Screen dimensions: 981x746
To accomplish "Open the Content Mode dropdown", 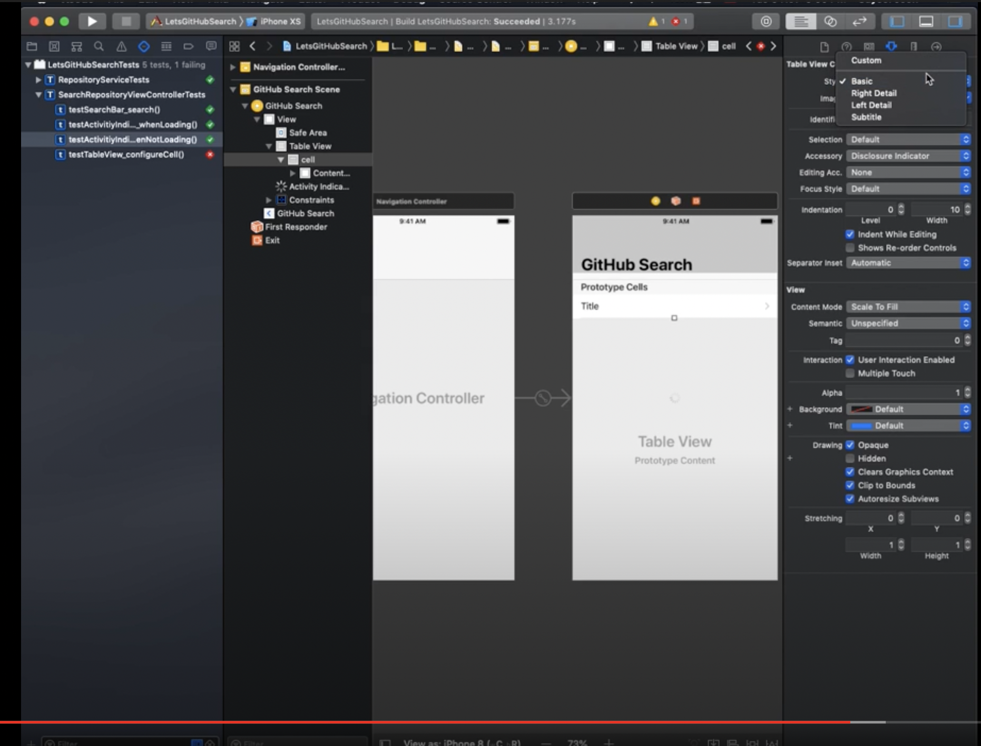I will coord(908,307).
